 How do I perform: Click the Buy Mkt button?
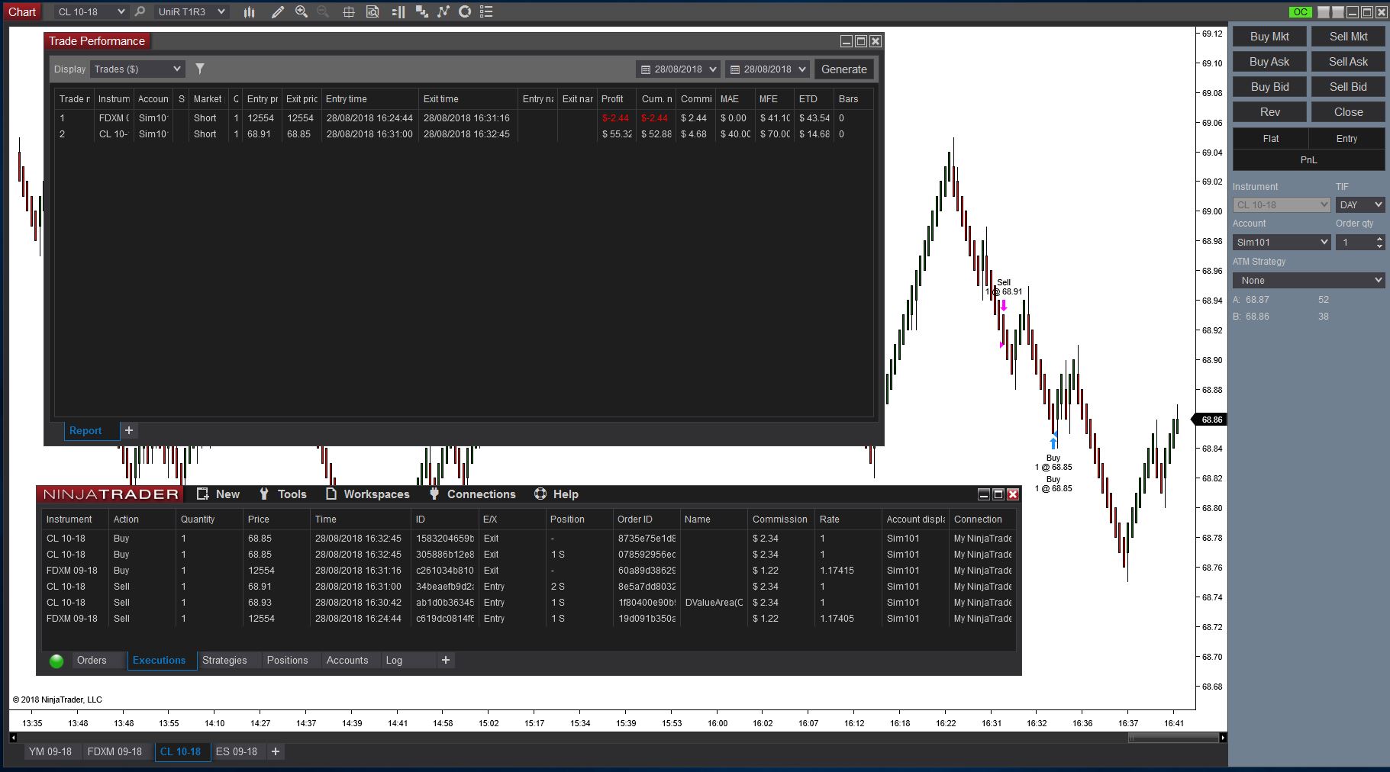click(x=1269, y=37)
